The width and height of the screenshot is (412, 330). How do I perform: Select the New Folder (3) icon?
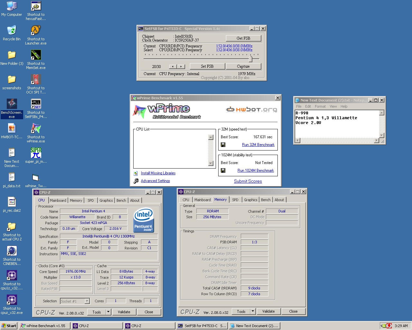(12, 58)
